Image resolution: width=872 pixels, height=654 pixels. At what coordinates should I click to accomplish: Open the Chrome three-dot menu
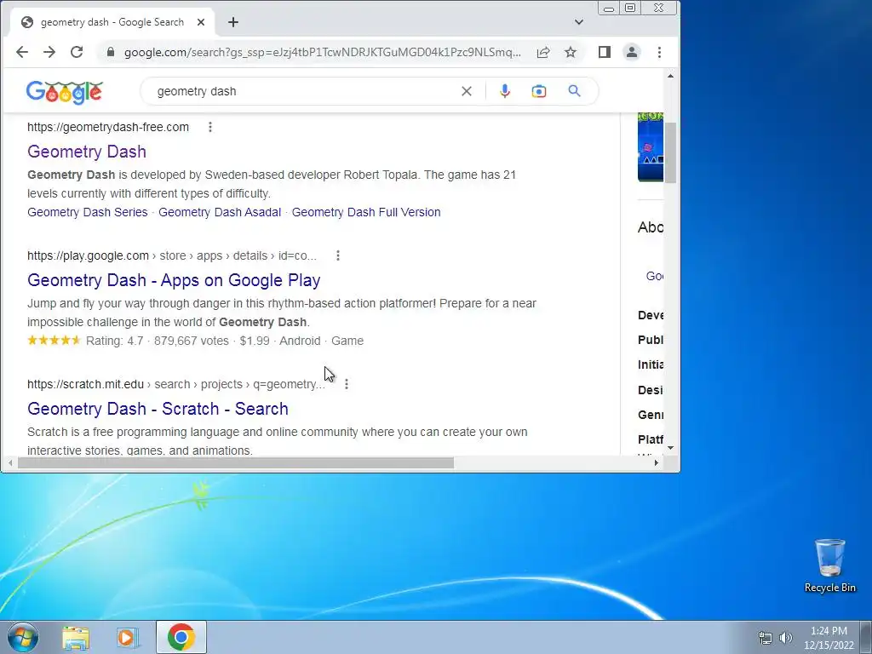[660, 52]
